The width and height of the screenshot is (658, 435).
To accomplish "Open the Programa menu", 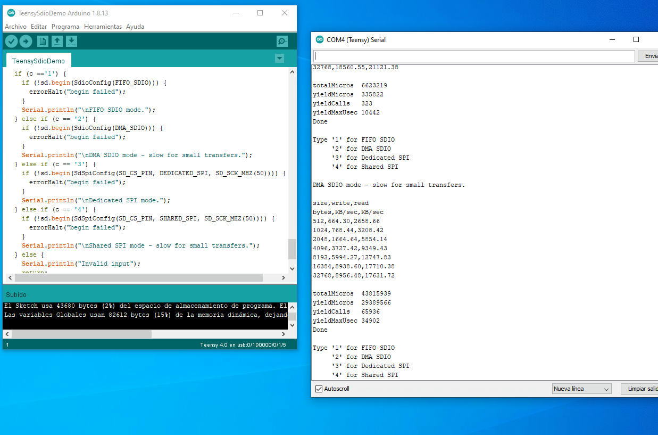I will pyautogui.click(x=65, y=27).
